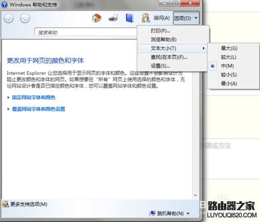Choose 浏览帮助(B) menu entry

pos(173,39)
